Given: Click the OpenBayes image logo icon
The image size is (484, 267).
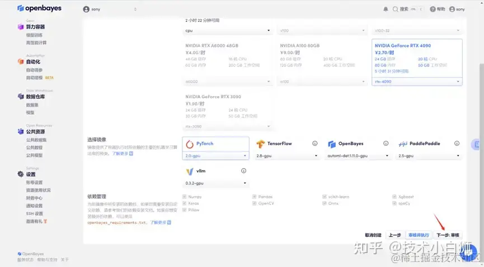Looking at the screenshot, I should click(331, 144).
